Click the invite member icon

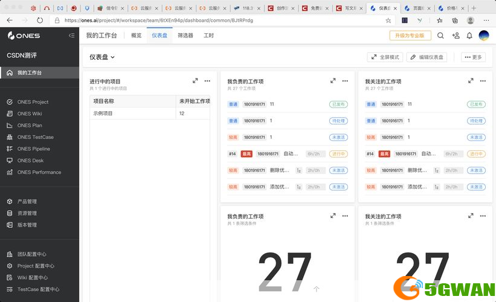pyautogui.click(x=456, y=36)
